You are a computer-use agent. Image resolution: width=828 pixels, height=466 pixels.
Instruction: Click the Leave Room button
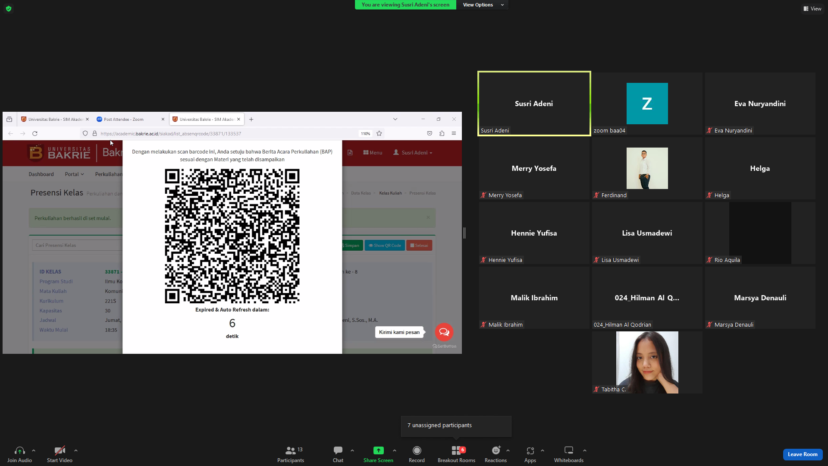[803, 454]
